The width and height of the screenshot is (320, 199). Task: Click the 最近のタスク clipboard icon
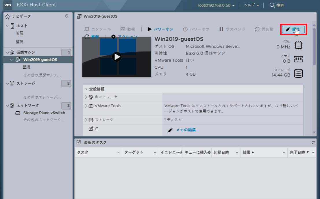pos(79,142)
